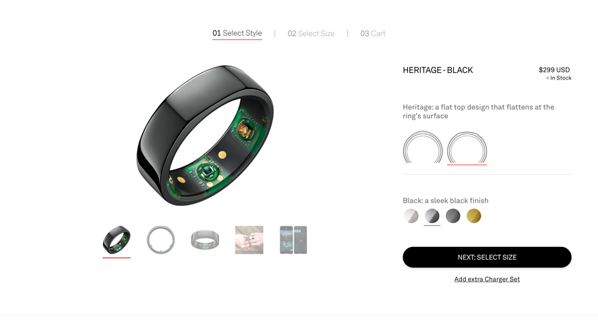Click the In Stock status indicator

[x=559, y=78]
